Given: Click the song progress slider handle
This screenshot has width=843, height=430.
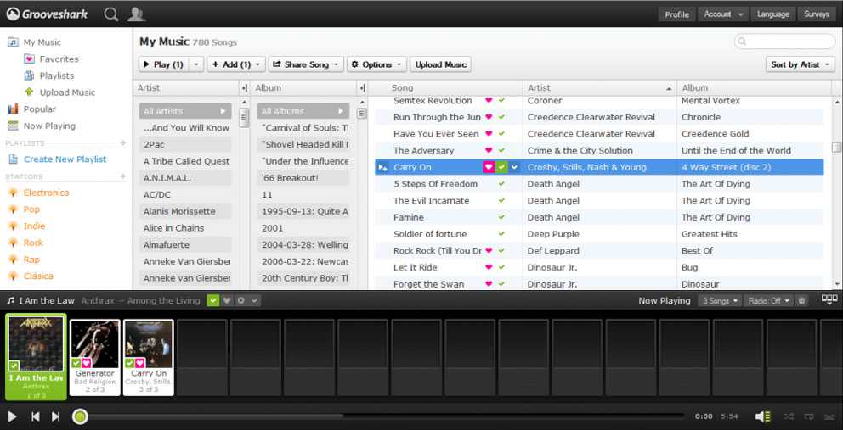Looking at the screenshot, I should click(80, 416).
